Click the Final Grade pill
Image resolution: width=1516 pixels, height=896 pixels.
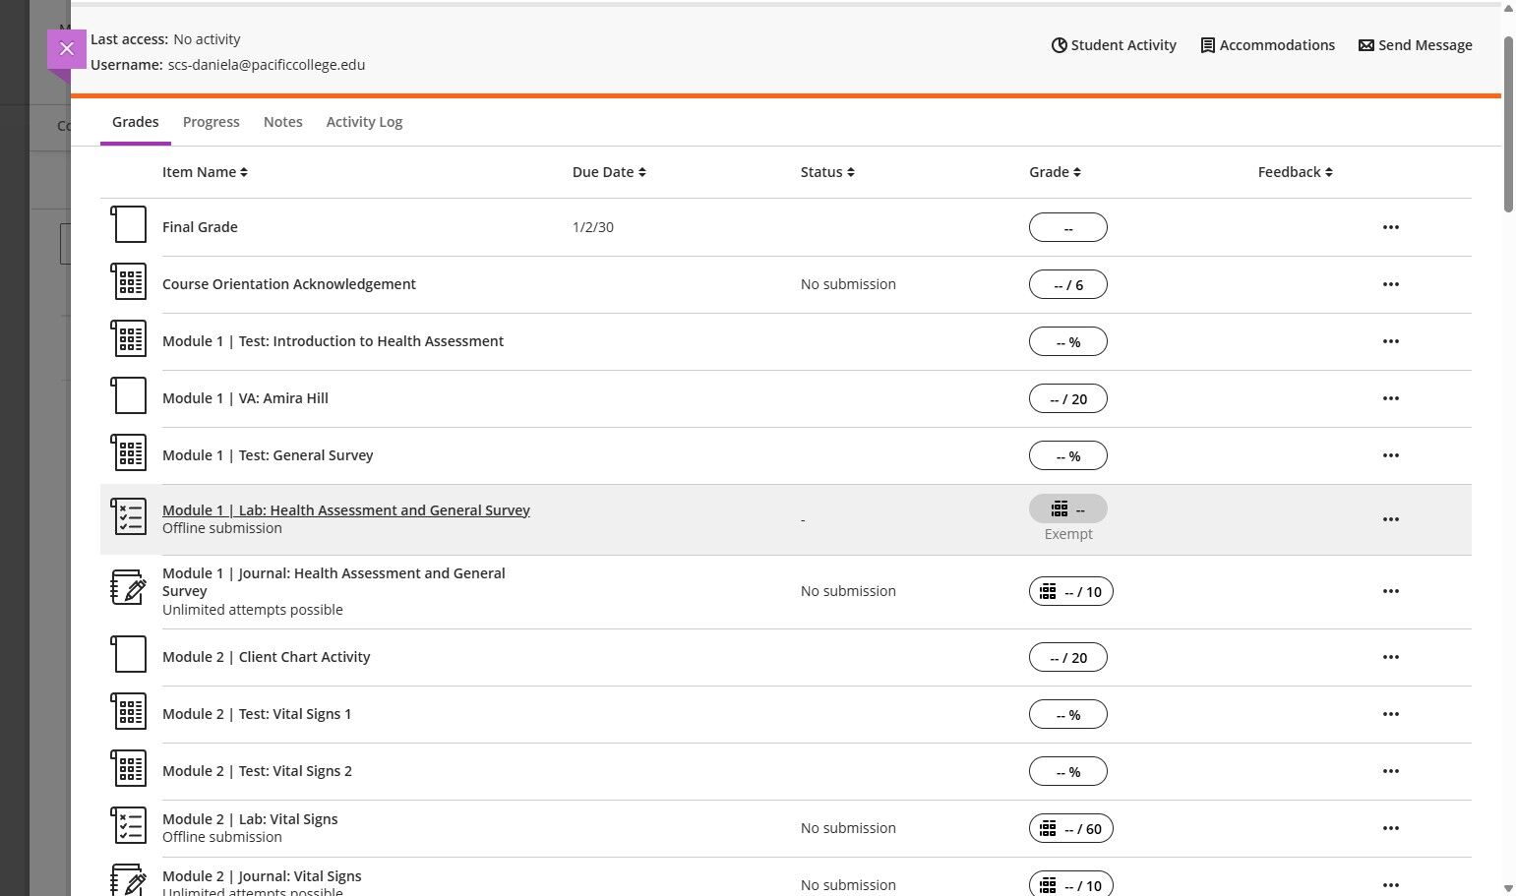point(1068,227)
